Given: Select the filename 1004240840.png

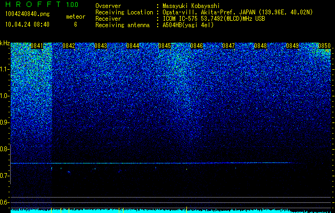Looking at the screenshot, I should coord(28,14).
